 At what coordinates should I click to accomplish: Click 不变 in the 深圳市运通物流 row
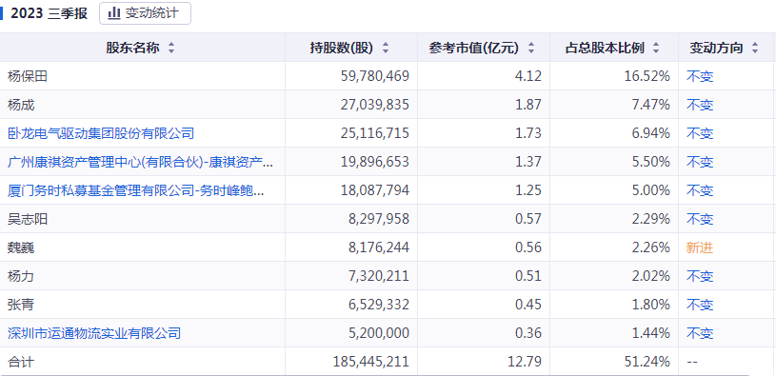(x=700, y=333)
